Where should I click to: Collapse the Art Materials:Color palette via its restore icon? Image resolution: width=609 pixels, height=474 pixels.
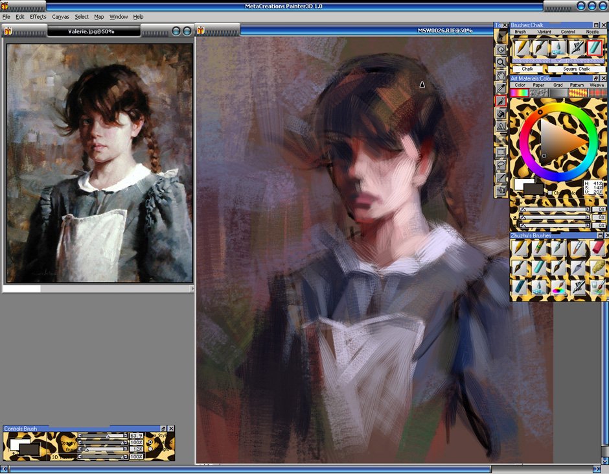tap(596, 78)
